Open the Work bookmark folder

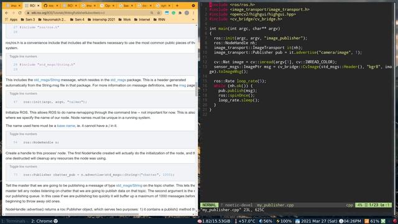tap(124, 19)
